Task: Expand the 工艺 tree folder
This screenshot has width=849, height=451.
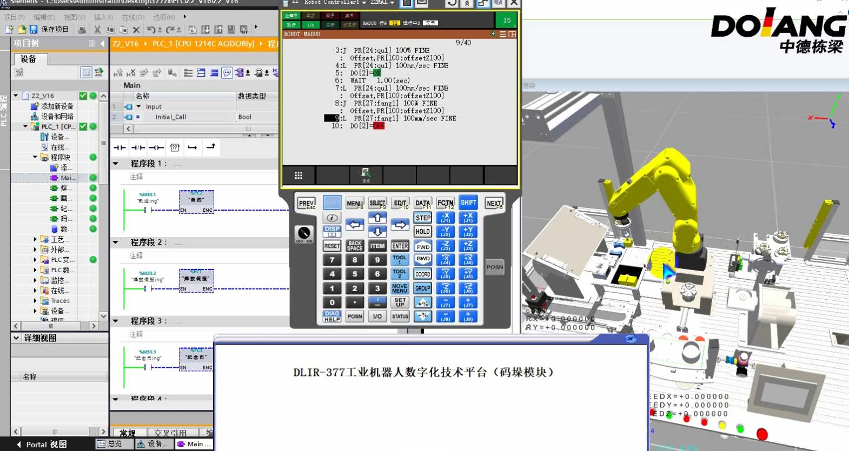Action: [x=35, y=239]
